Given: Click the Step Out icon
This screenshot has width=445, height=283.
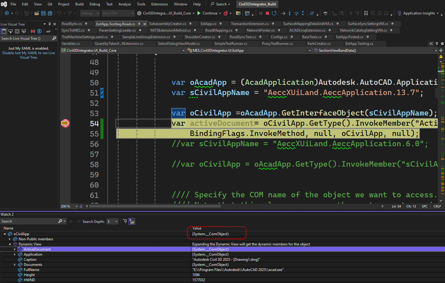Looking at the screenshot, I should [x=303, y=13].
